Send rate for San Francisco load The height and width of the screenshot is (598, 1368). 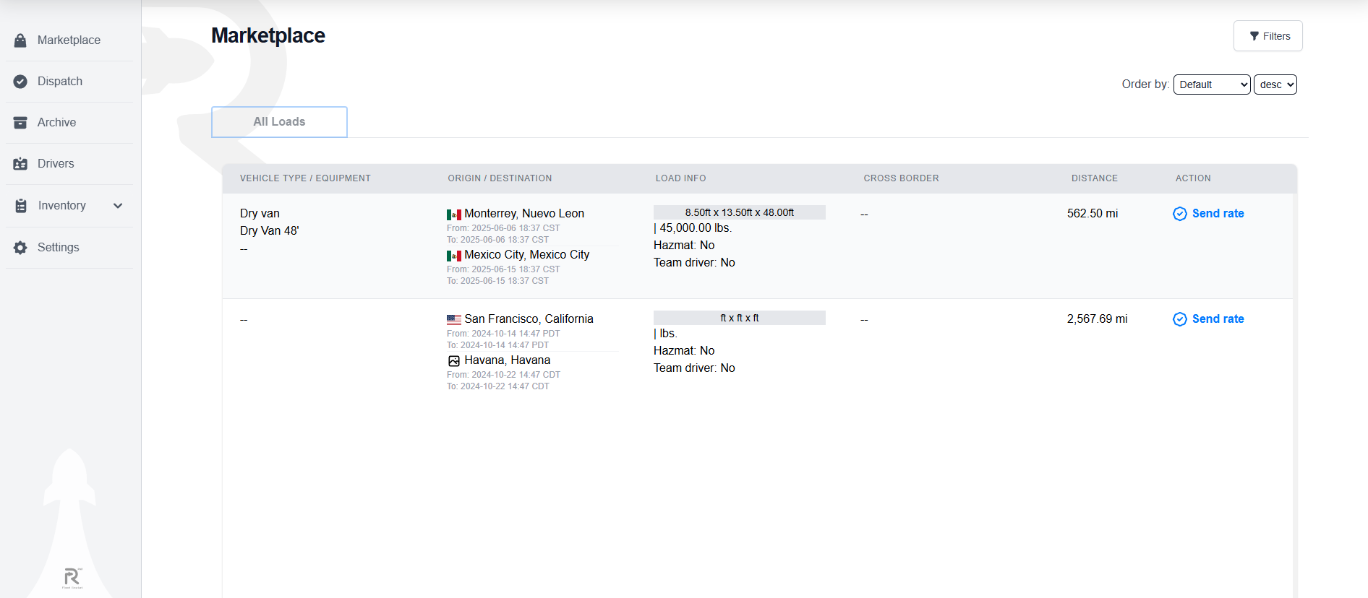[x=1208, y=319]
